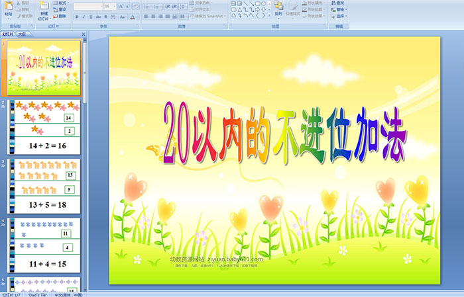Select slide thumbnail 11 + 4 = 15
Viewport: 464px width, 297px height.
pyautogui.click(x=44, y=245)
